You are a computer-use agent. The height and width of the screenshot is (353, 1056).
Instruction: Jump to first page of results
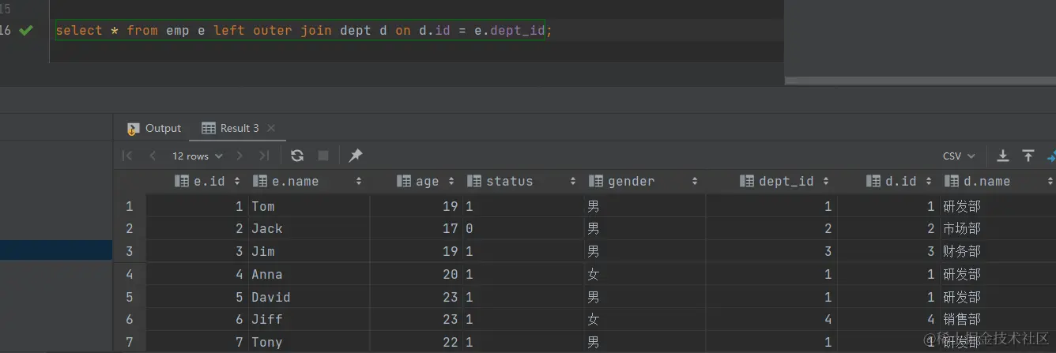(x=127, y=156)
